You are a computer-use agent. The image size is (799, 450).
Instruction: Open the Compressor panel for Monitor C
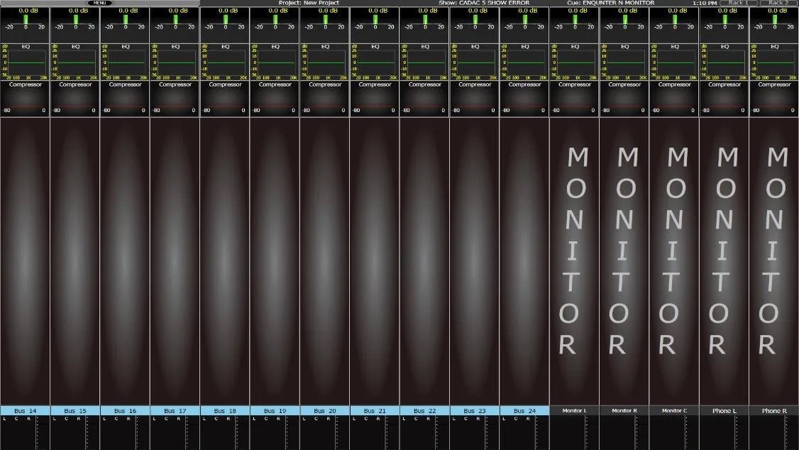point(674,99)
